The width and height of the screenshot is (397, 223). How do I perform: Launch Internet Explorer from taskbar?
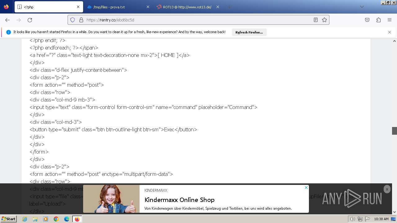[x=25, y=219]
